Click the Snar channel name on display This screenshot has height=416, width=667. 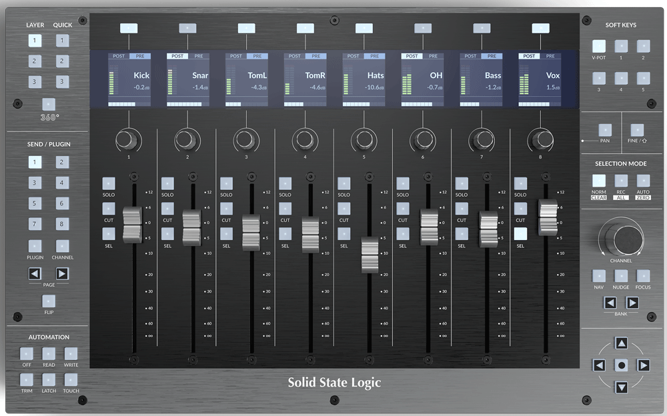[x=200, y=75]
